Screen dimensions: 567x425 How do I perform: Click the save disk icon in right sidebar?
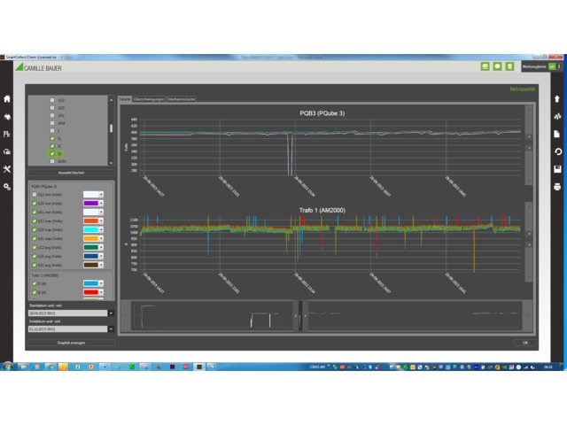click(557, 169)
